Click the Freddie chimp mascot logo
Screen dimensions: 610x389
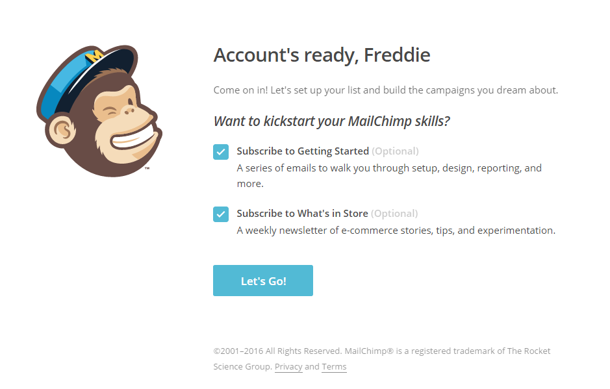coord(99,111)
